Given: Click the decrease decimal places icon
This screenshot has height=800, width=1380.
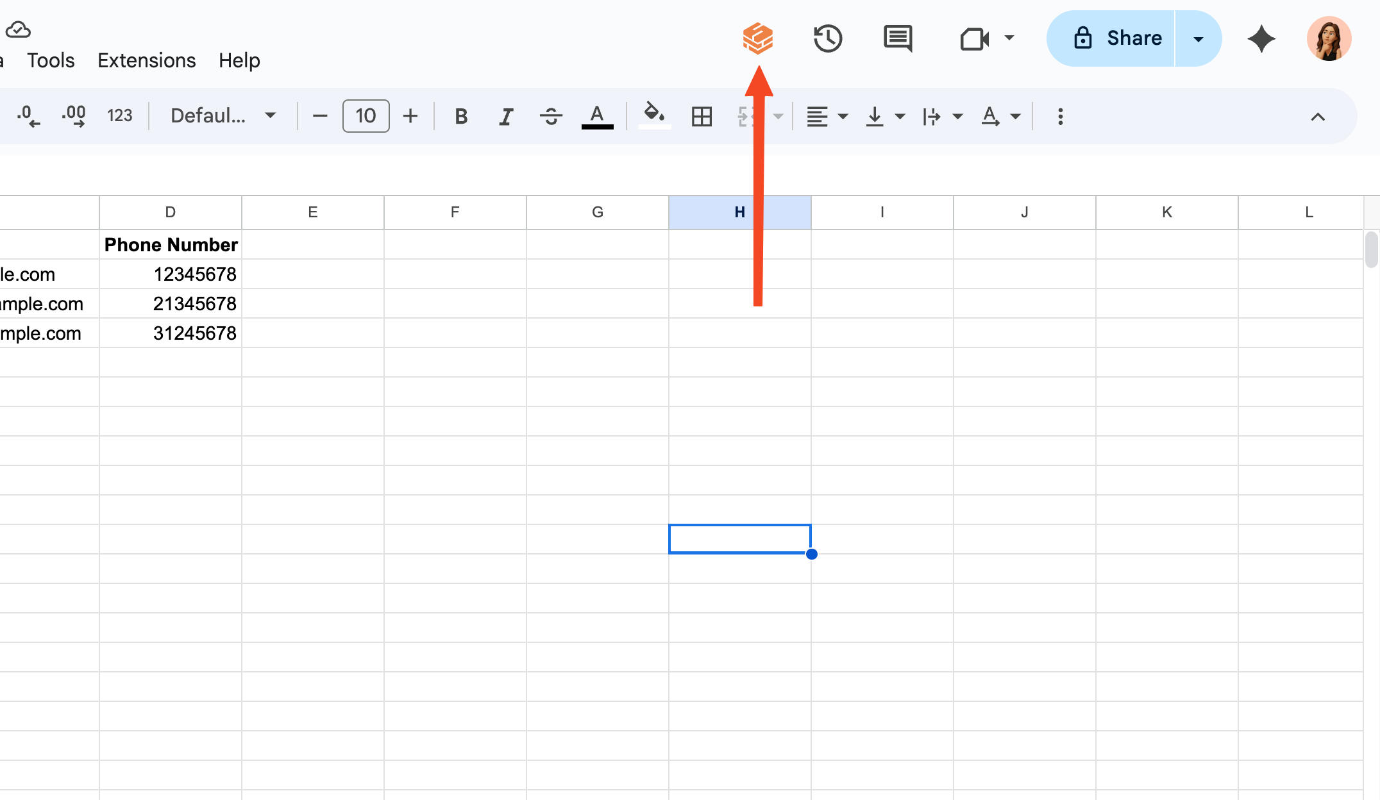Looking at the screenshot, I should point(28,116).
